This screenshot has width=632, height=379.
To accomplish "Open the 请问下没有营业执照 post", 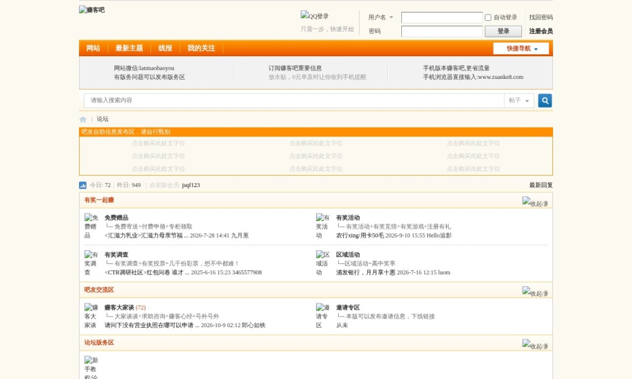I will (x=152, y=325).
